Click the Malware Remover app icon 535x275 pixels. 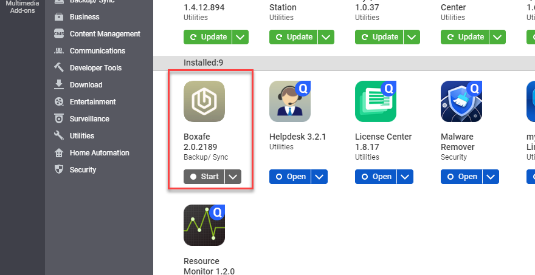click(x=461, y=101)
